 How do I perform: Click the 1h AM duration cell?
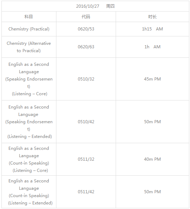click(x=152, y=47)
